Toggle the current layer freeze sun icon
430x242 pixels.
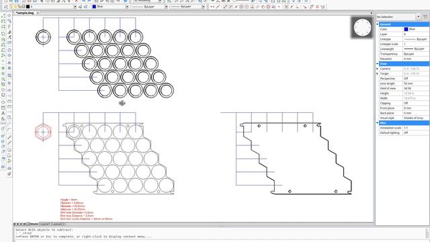click(15, 6)
